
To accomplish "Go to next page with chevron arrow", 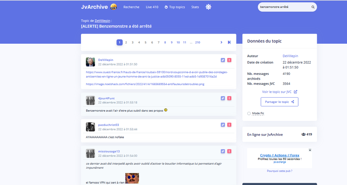I will [x=221, y=42].
